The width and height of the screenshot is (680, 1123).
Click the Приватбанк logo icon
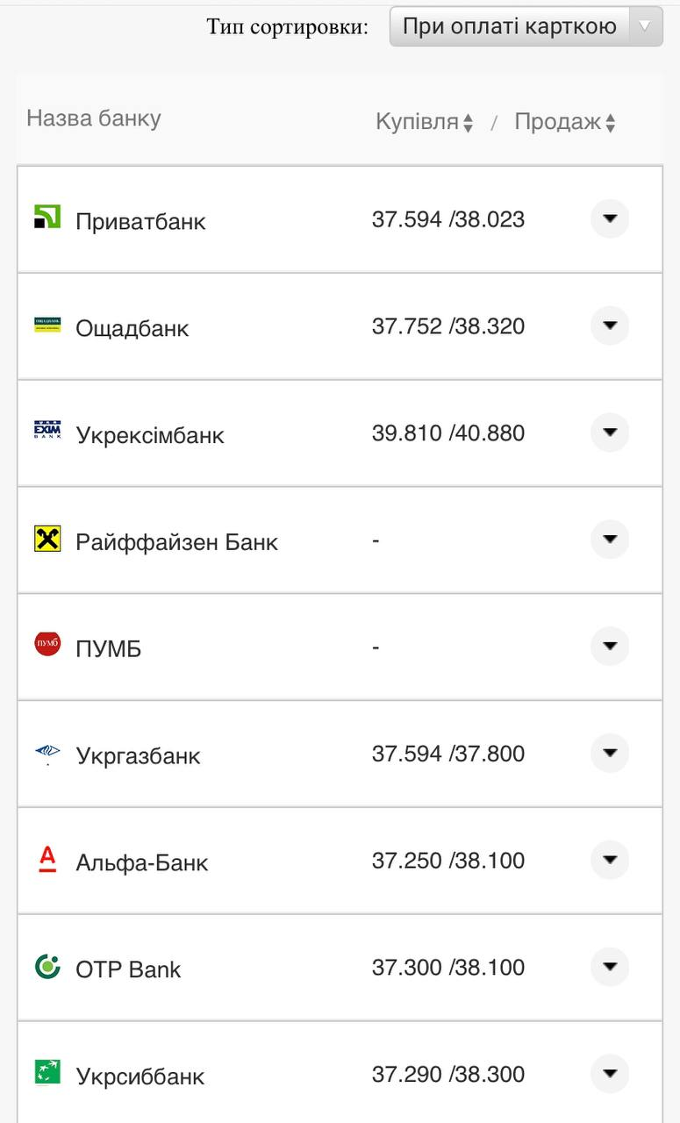pyautogui.click(x=47, y=217)
